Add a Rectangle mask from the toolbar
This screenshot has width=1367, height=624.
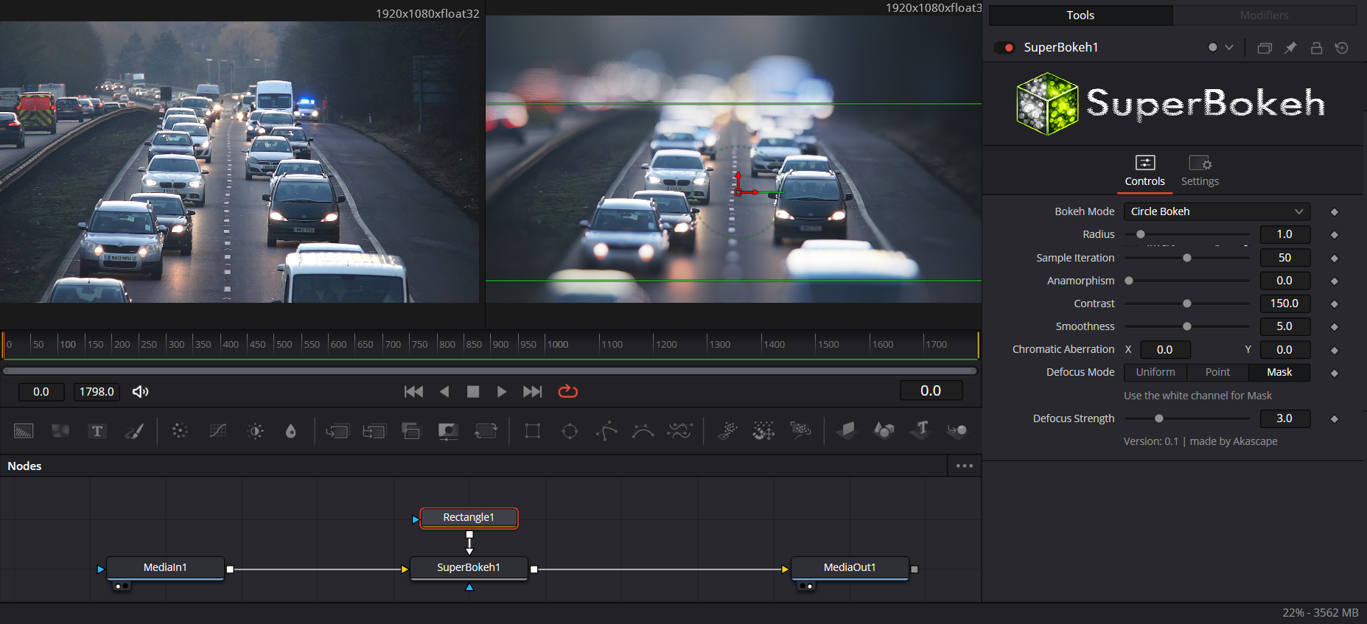[532, 431]
